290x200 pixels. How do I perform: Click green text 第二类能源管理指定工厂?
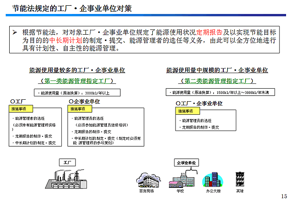click(217, 81)
